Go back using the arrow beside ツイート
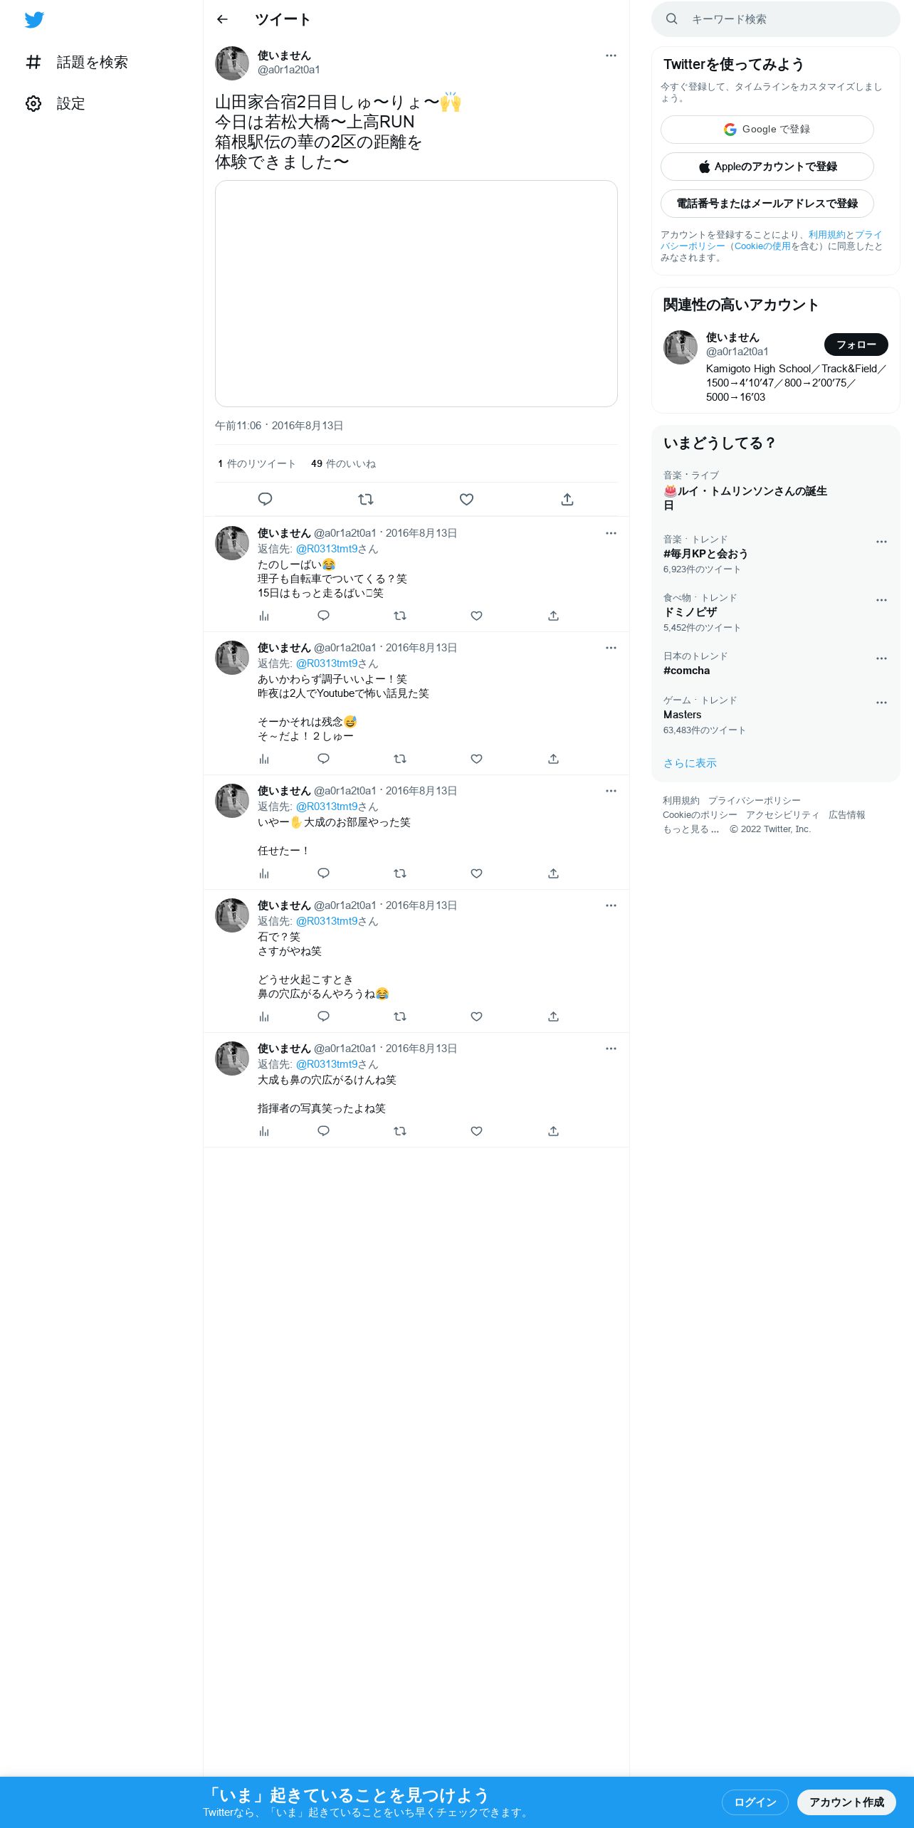Viewport: 914px width, 1828px height. (x=222, y=19)
